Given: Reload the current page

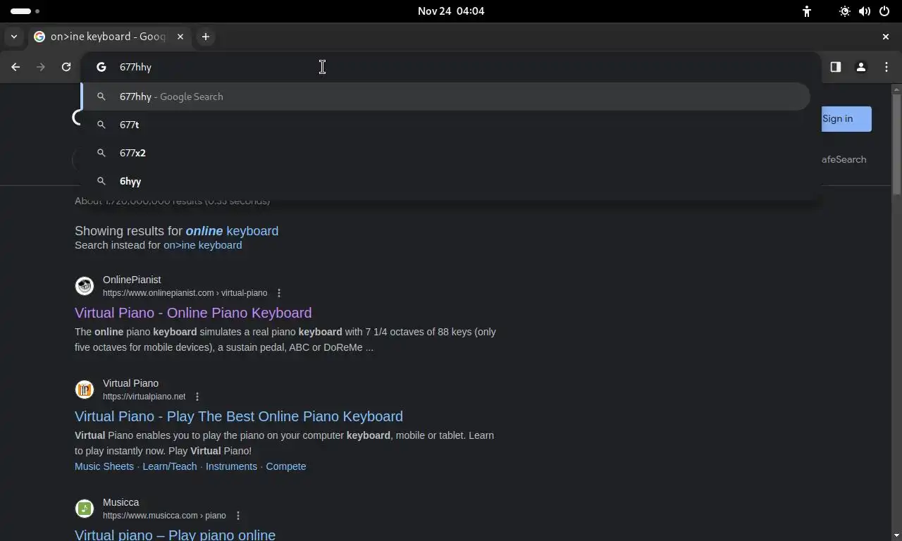Looking at the screenshot, I should coord(66,67).
